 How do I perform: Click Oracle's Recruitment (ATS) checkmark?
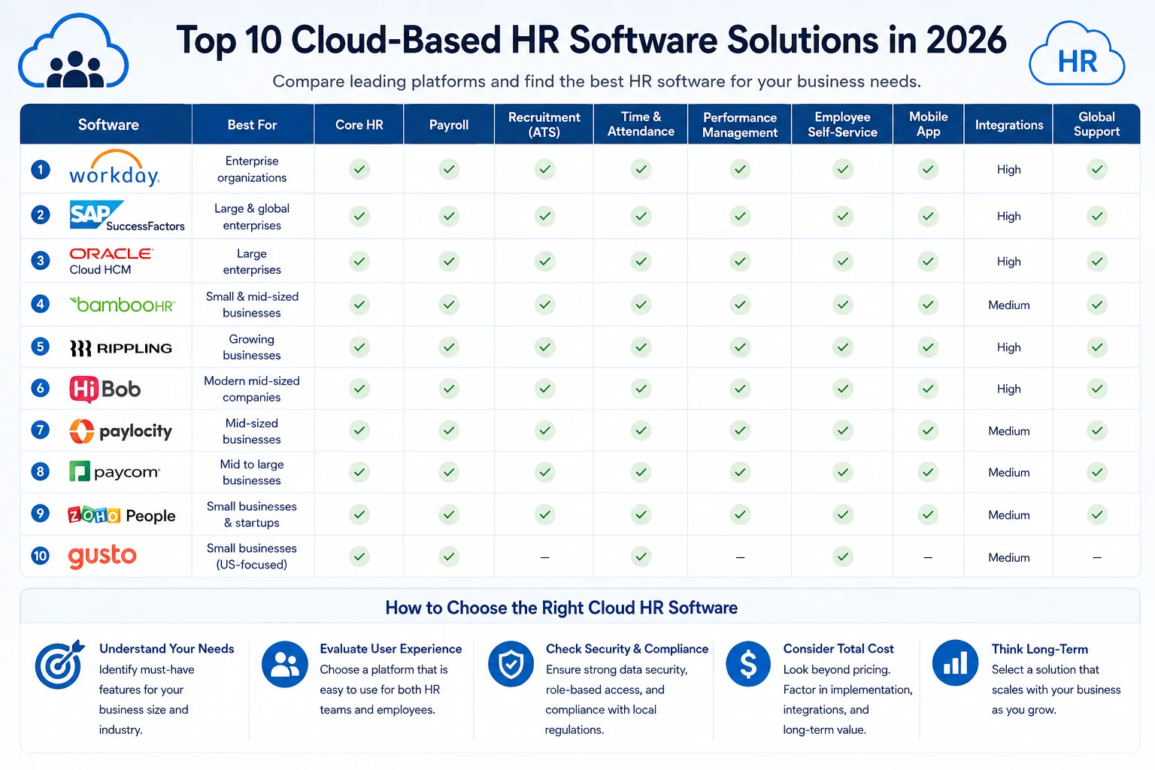coord(544,262)
